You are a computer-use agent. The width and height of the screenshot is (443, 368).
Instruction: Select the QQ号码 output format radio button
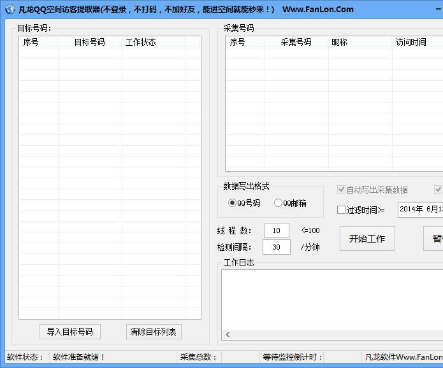pyautogui.click(x=233, y=203)
